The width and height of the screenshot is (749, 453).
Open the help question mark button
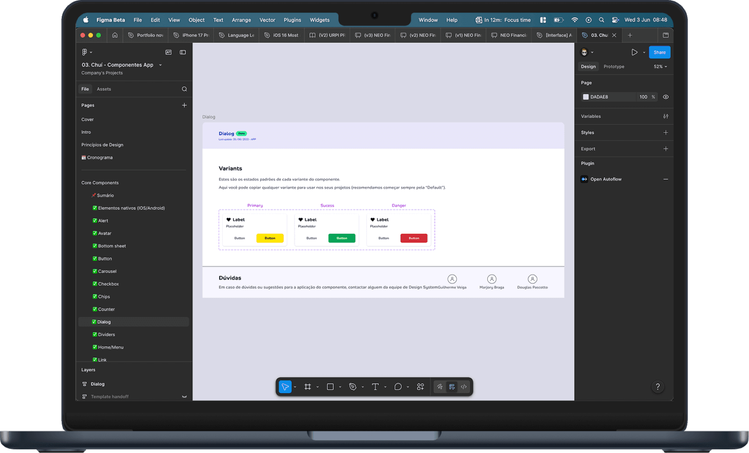pos(658,387)
